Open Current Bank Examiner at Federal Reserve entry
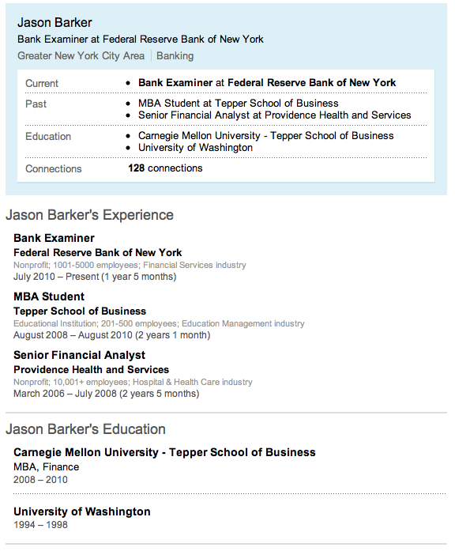Screen dimensions: 455x551 267,82
